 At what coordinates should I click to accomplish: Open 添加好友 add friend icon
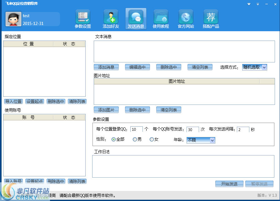pyautogui.click(x=111, y=19)
